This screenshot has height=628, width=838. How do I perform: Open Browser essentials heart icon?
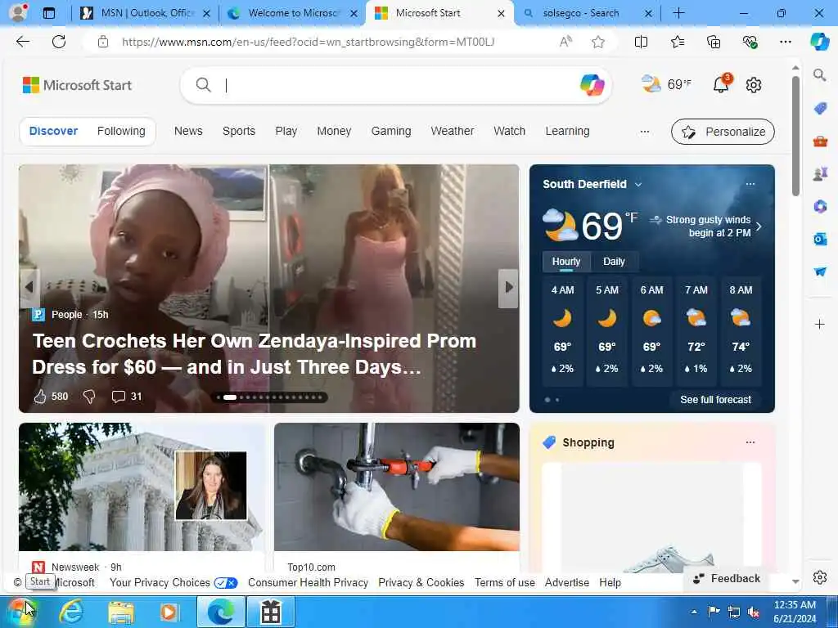coord(750,42)
